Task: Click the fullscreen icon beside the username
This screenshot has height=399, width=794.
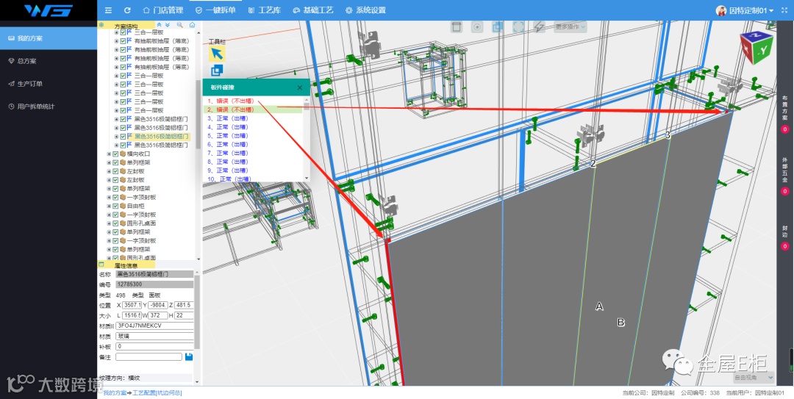Action: 784,10
